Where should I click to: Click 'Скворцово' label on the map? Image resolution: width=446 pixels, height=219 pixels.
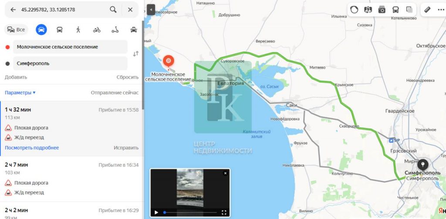(x=349, y=126)
